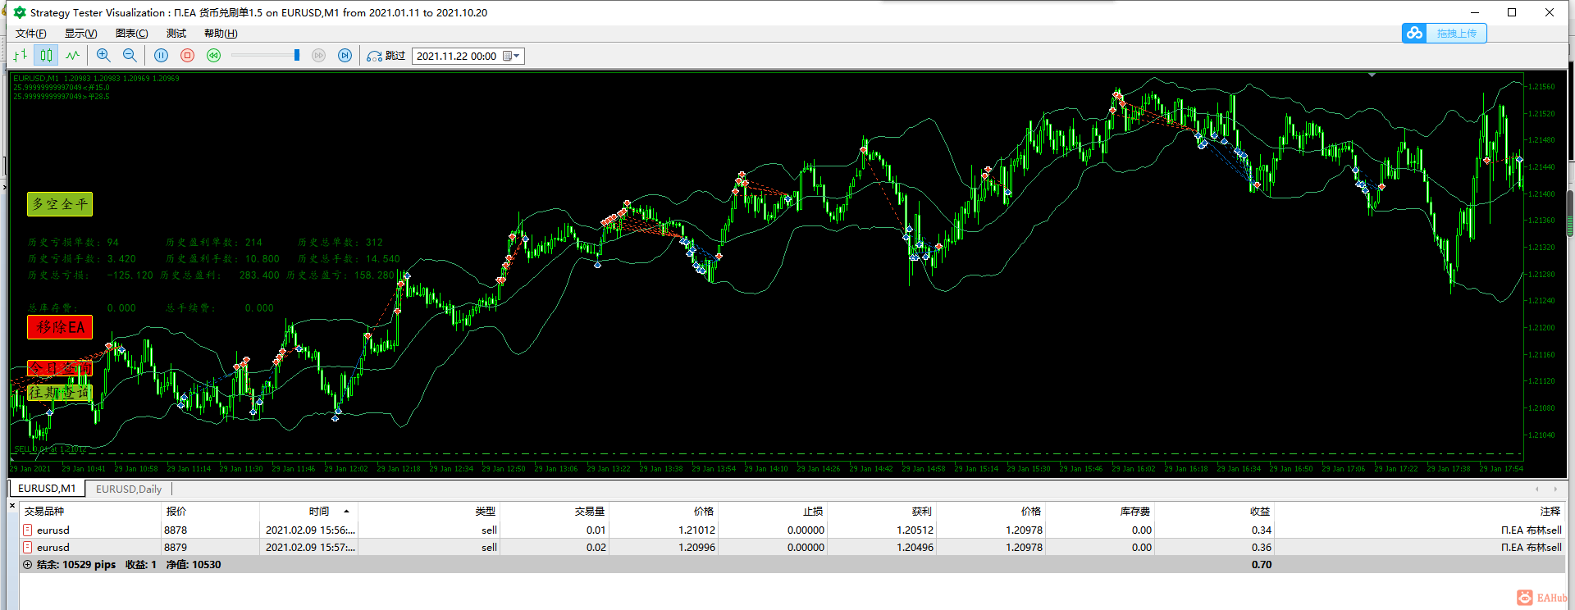
Task: Switch chart to line chart mode
Action: pyautogui.click(x=73, y=56)
